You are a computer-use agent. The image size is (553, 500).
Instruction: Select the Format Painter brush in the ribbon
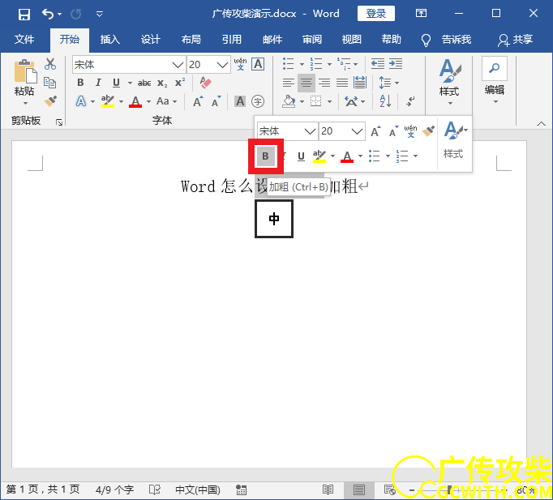50,101
